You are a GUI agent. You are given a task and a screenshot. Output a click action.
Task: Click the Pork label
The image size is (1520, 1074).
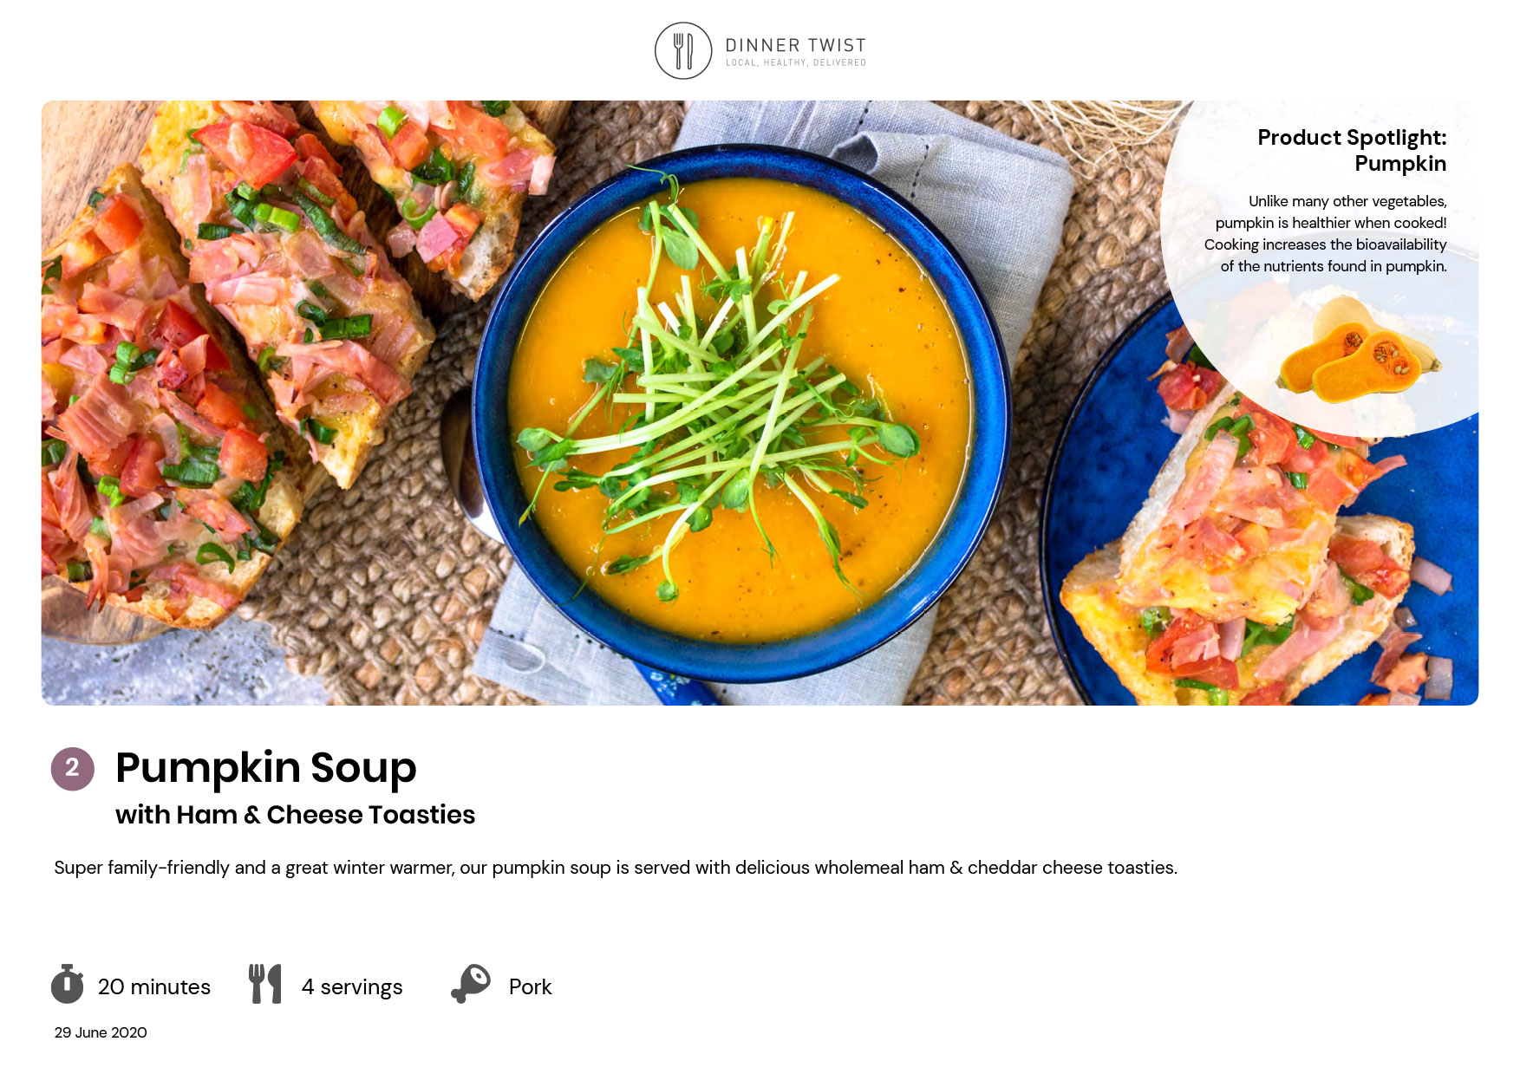coord(530,986)
